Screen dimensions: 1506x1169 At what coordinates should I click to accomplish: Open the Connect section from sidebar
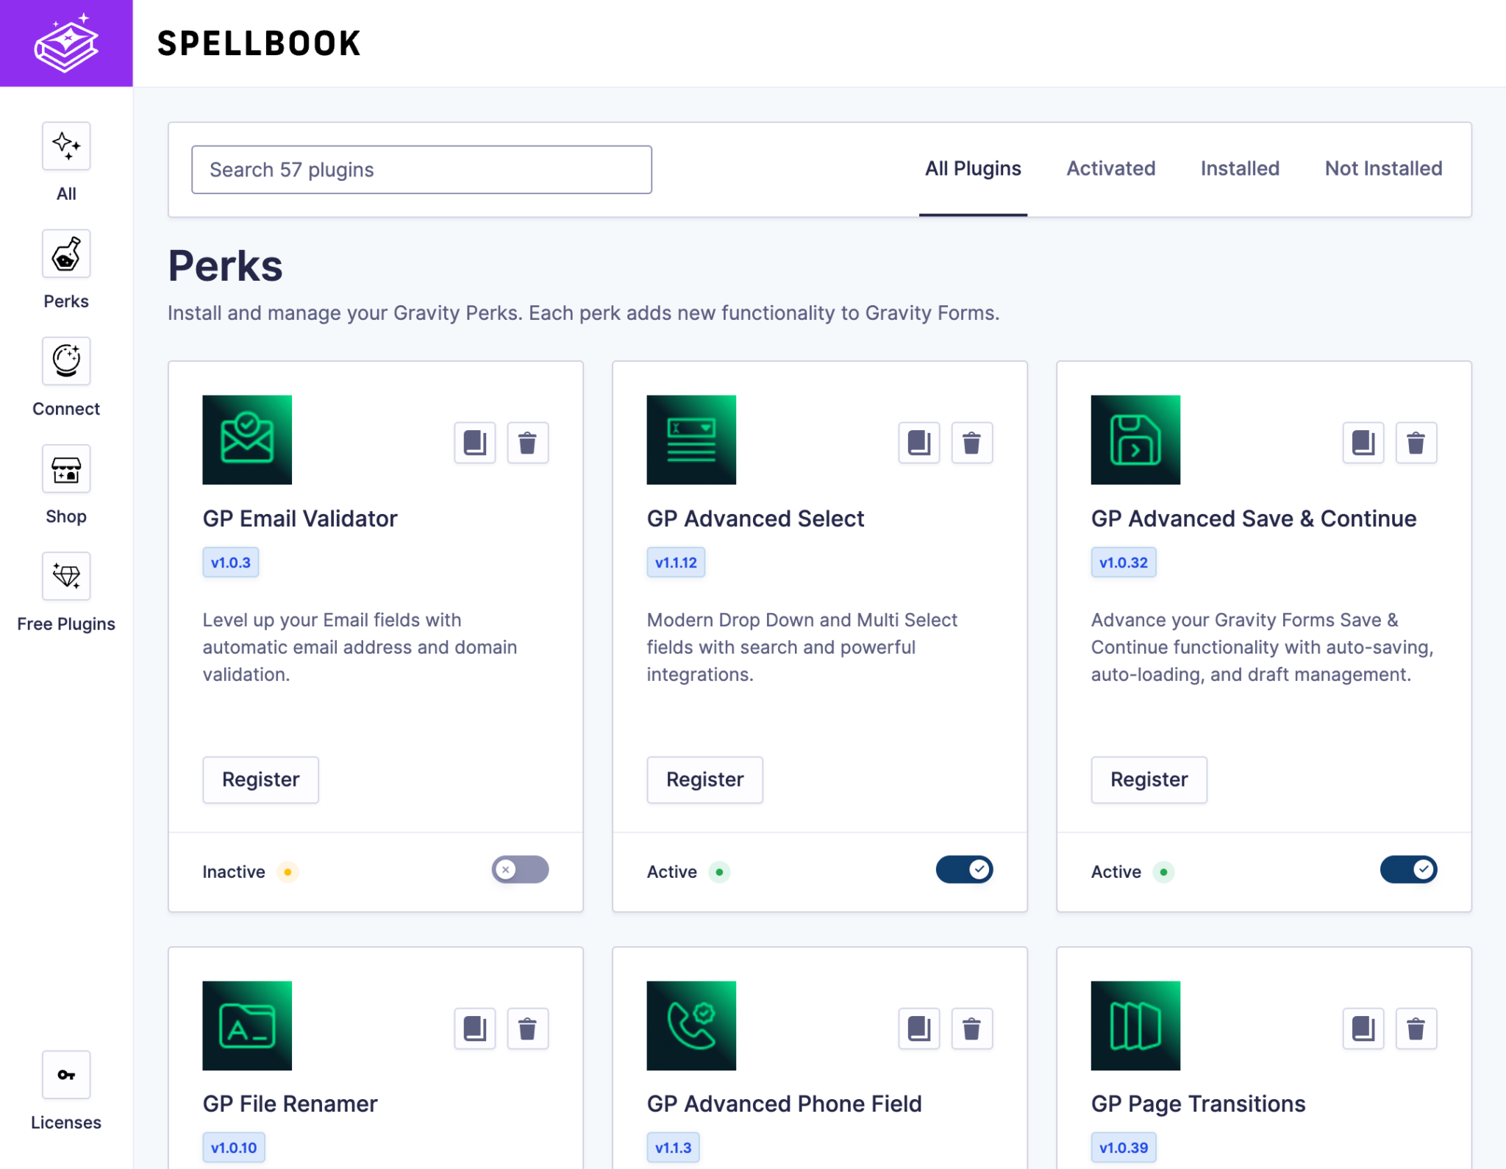click(x=65, y=361)
